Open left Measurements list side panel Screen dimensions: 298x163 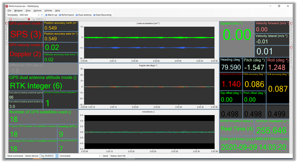pyautogui.click(x=7, y=33)
